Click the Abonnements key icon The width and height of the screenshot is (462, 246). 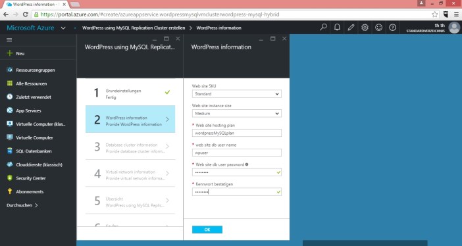[10, 191]
